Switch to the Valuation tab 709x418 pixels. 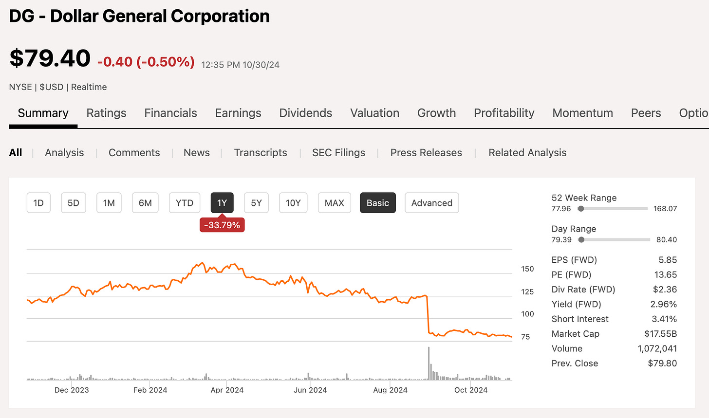click(x=374, y=113)
